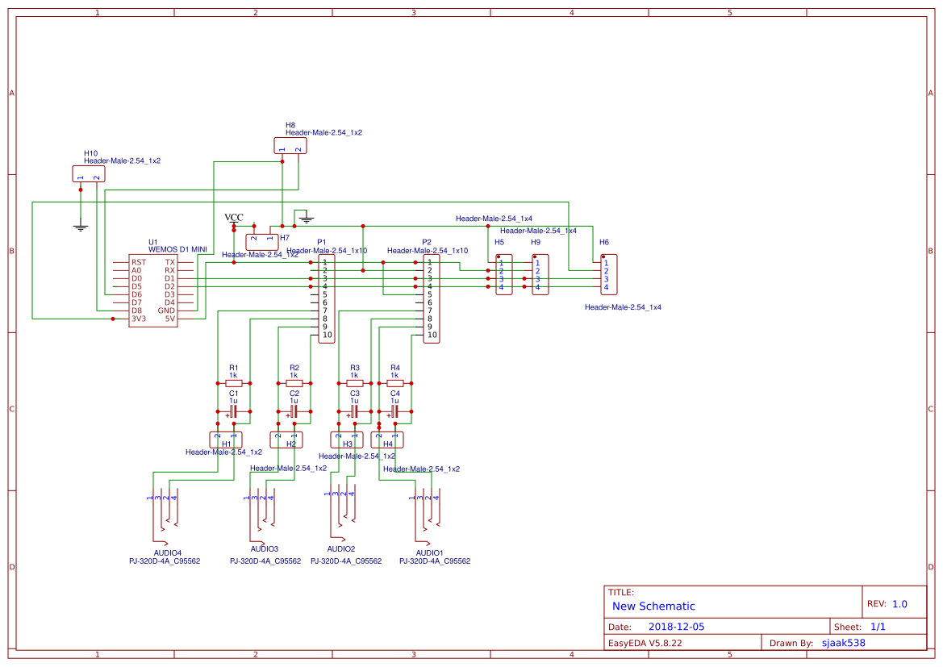The height and width of the screenshot is (667, 943).
Task: Click the AUDIO1 PJ-320D jack symbol
Action: click(x=424, y=508)
